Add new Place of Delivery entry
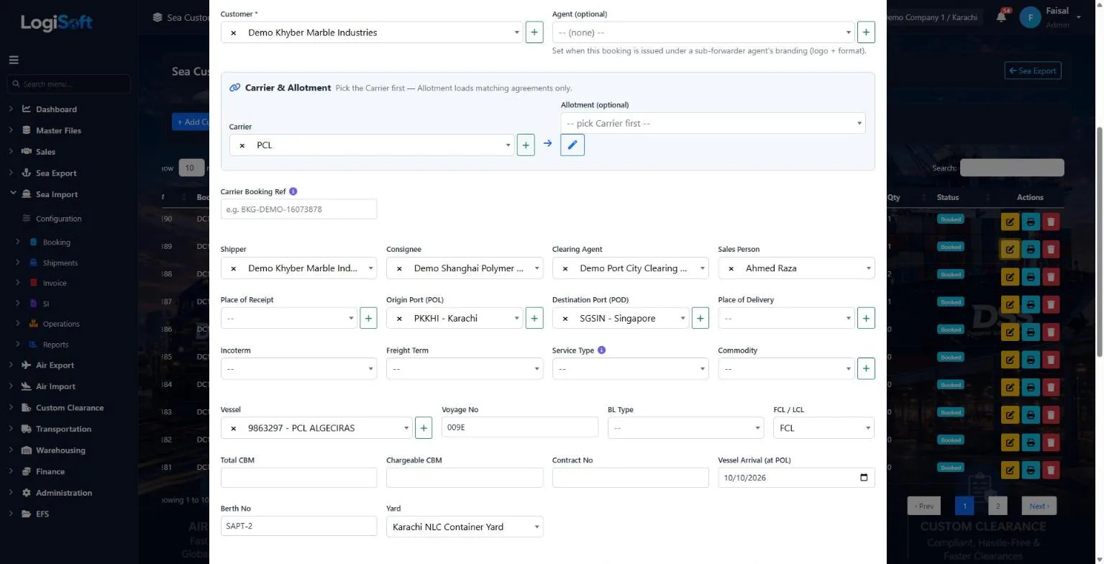The width and height of the screenshot is (1104, 564). (866, 318)
